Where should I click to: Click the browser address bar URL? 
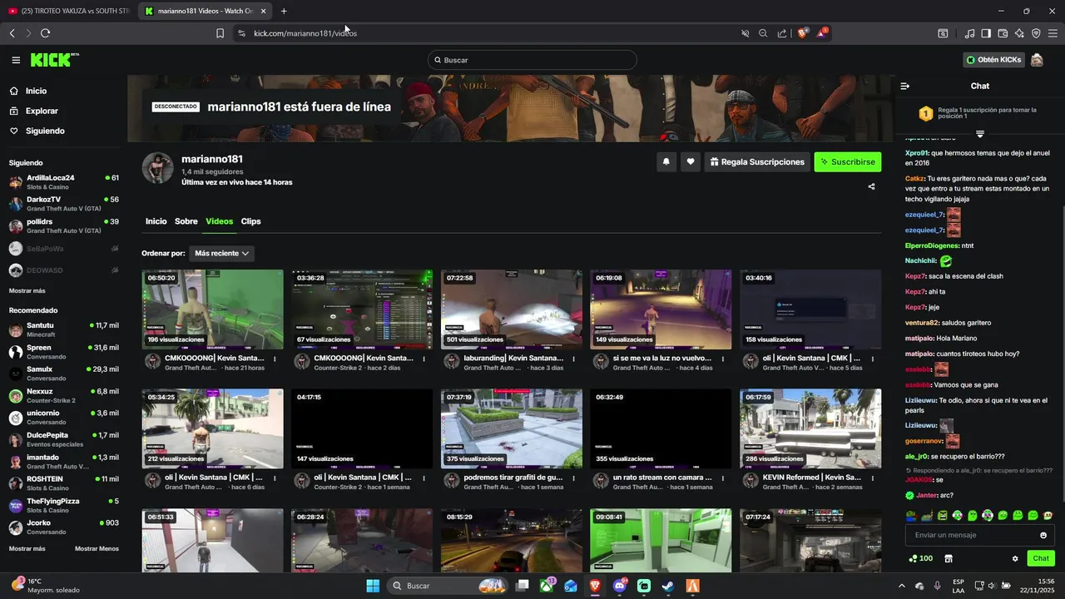pyautogui.click(x=305, y=33)
